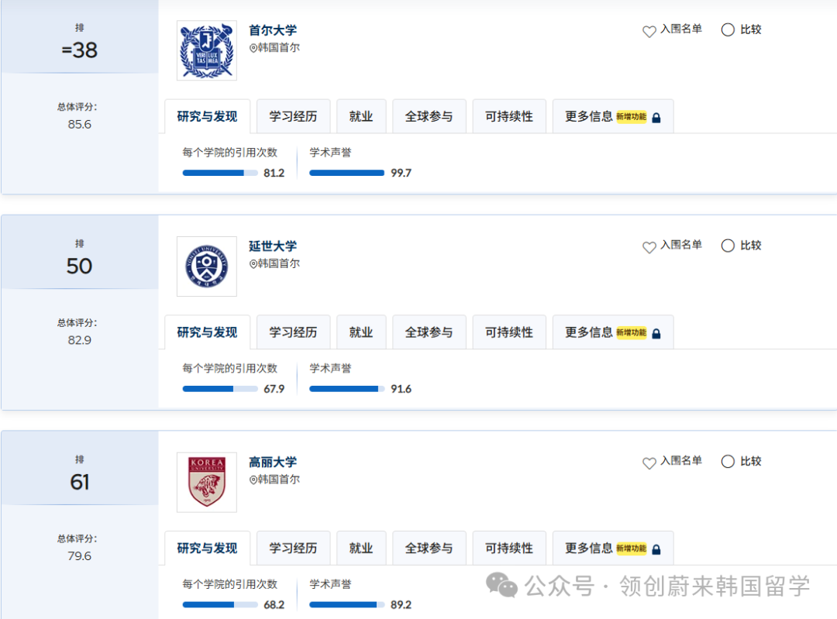Select the 比较 radio button for 高丽大学
Screen dimensions: 837x619
tap(728, 462)
